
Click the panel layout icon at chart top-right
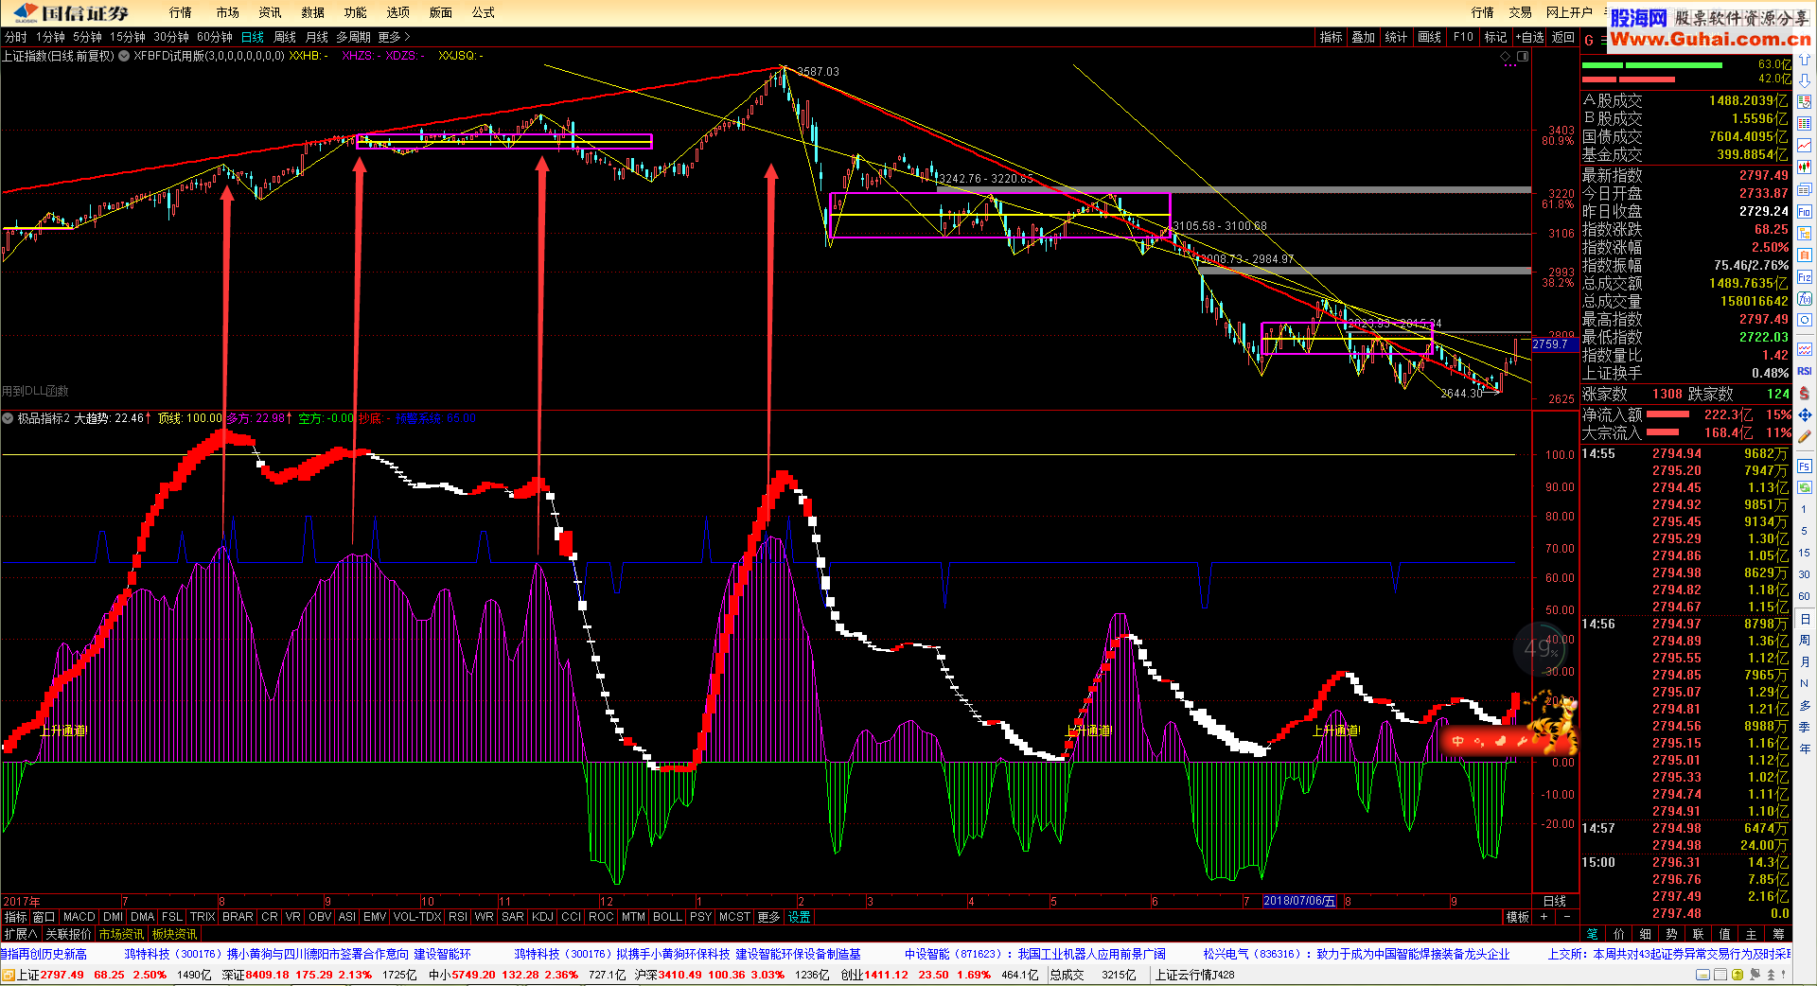click(1523, 57)
